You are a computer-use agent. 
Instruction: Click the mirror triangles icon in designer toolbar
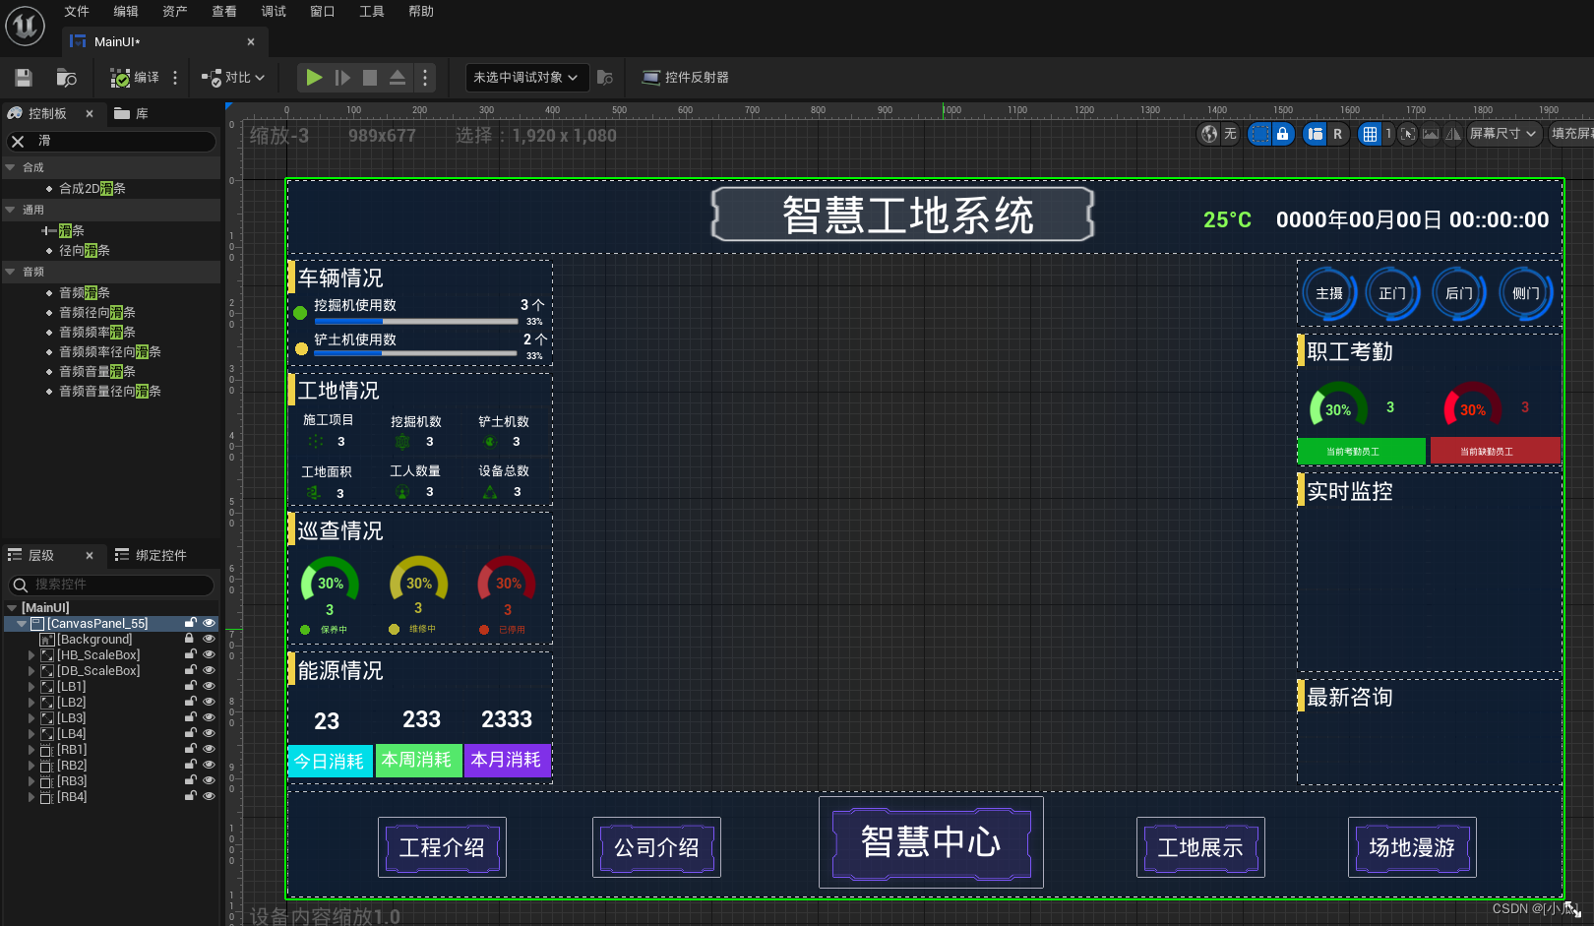pos(1453,134)
